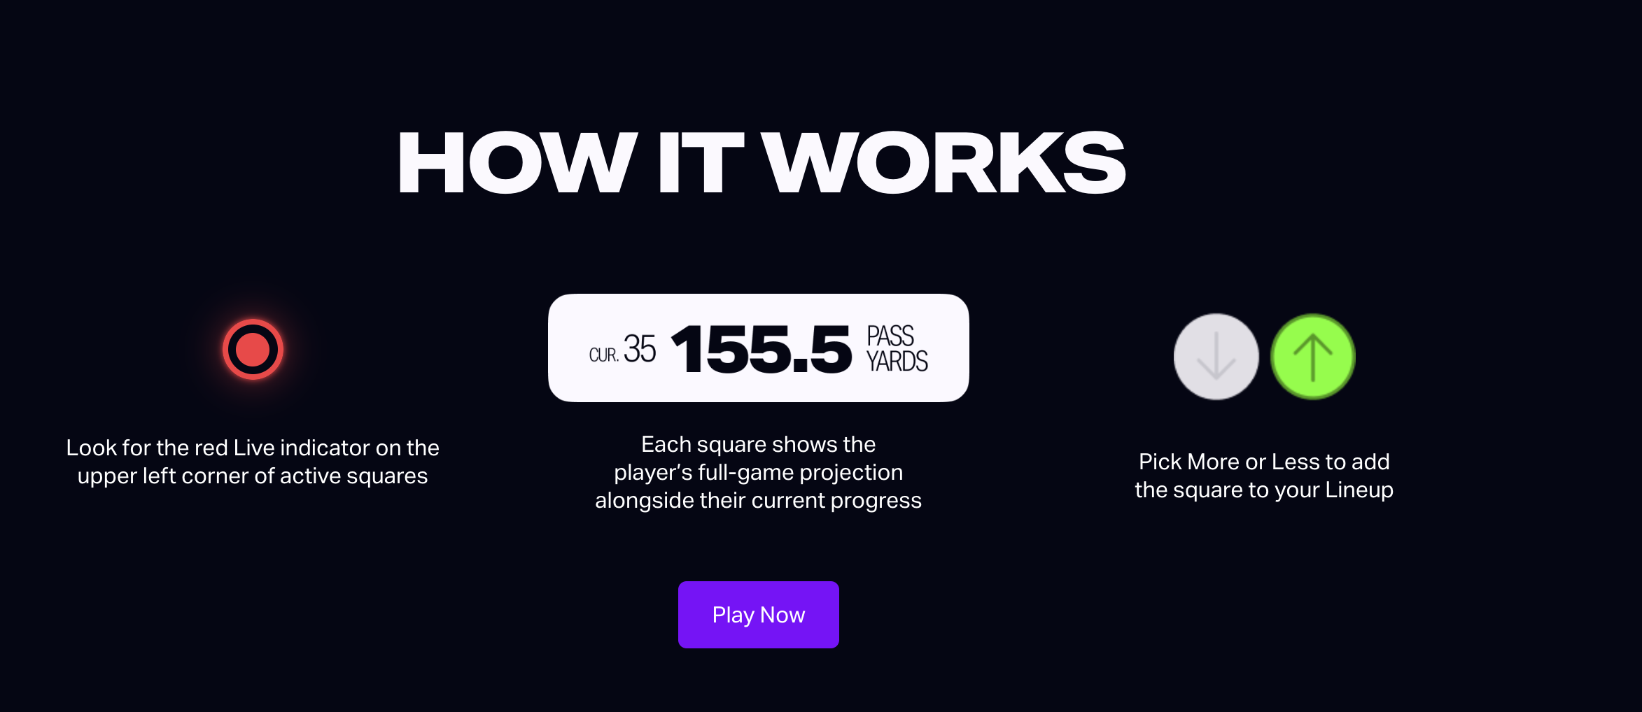Click the word WORKS in the heading
This screenshot has width=1642, height=712.
click(x=943, y=163)
